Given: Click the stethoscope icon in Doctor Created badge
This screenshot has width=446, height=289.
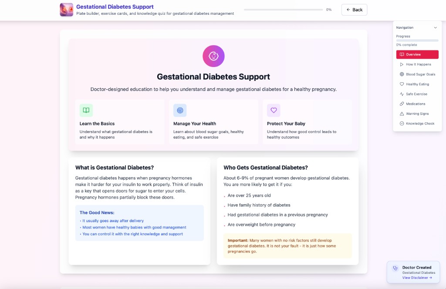Looking at the screenshot, I should 395,268.
